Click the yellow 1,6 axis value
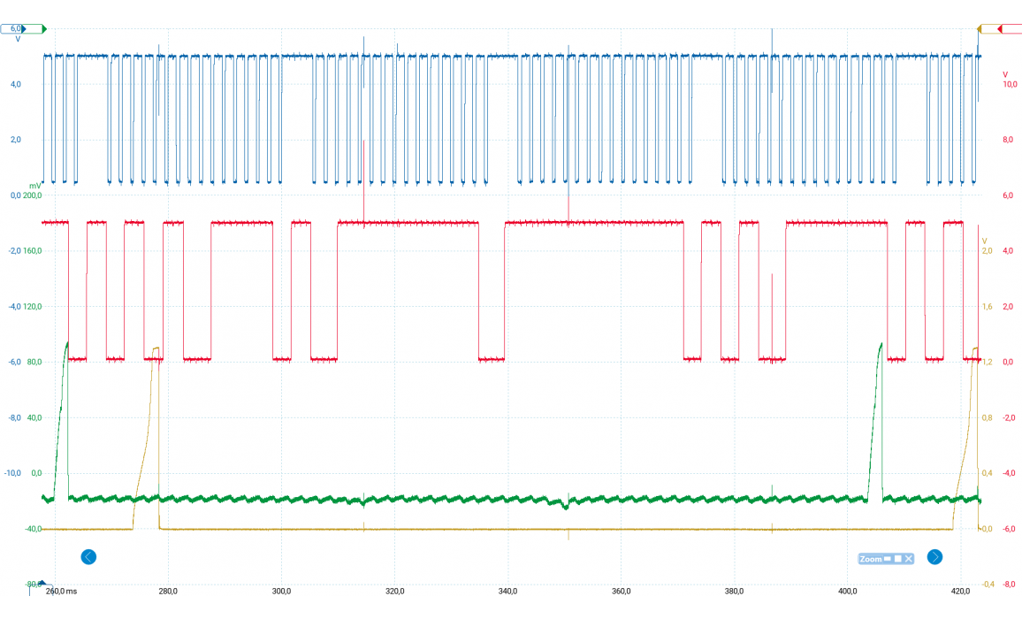Screen dimensions: 1022x619 pos(988,307)
